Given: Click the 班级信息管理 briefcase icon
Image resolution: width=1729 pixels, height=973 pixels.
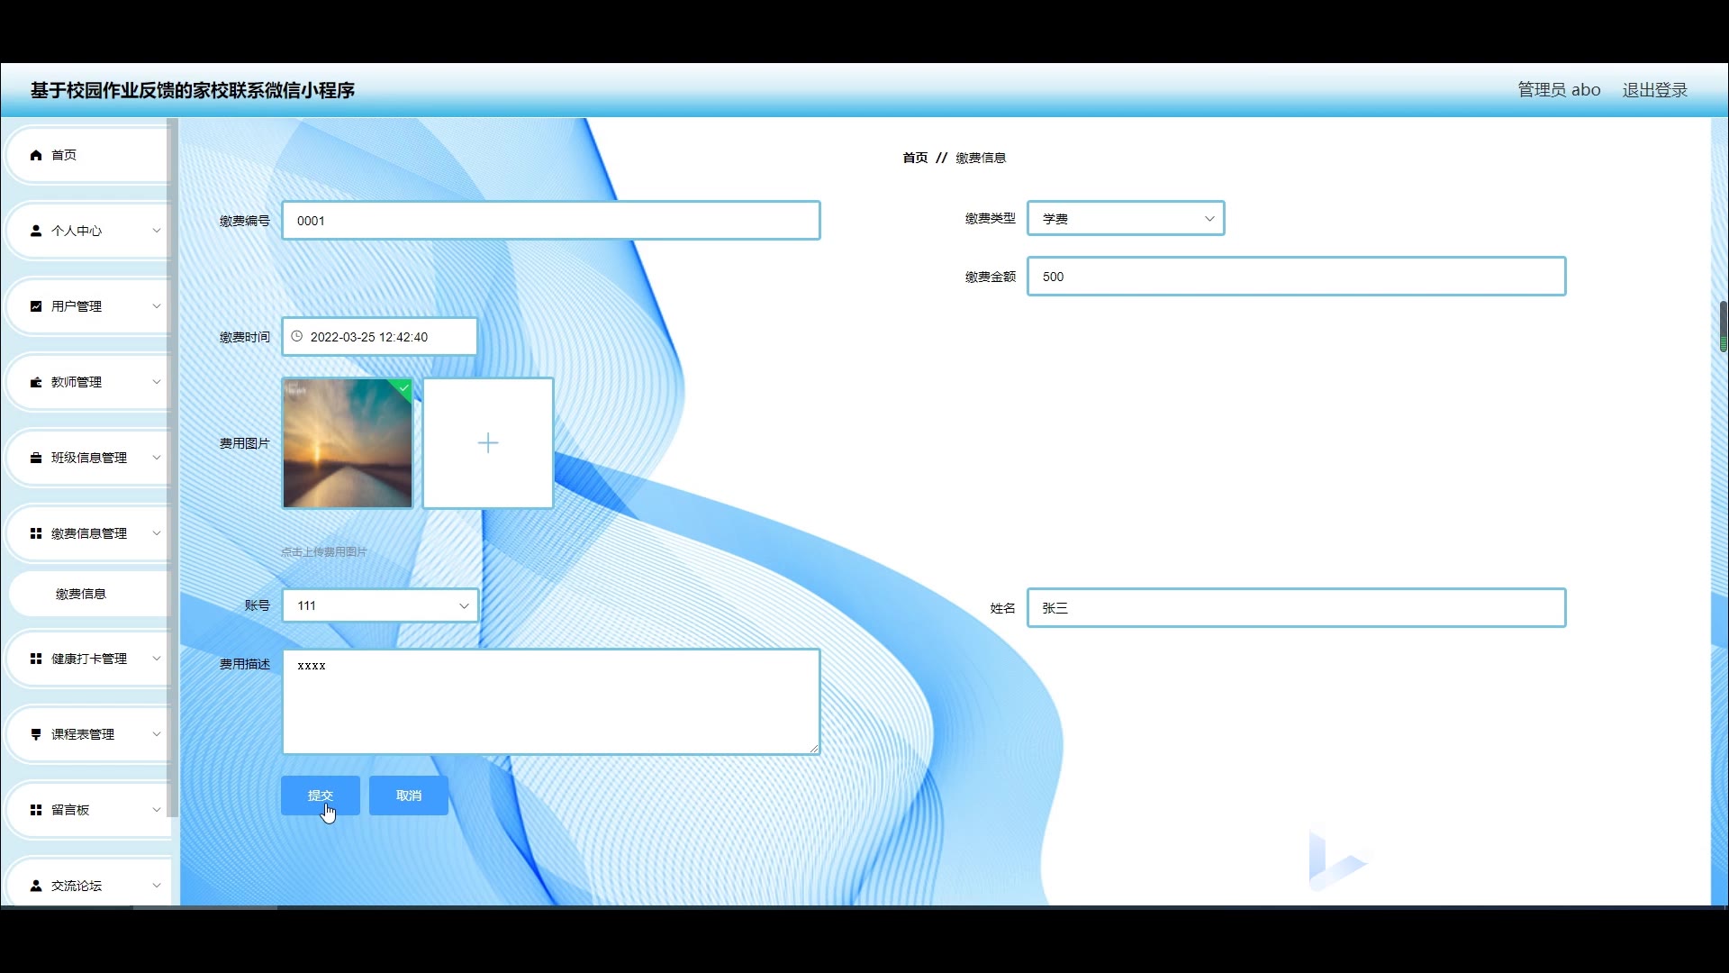Looking at the screenshot, I should 36,458.
